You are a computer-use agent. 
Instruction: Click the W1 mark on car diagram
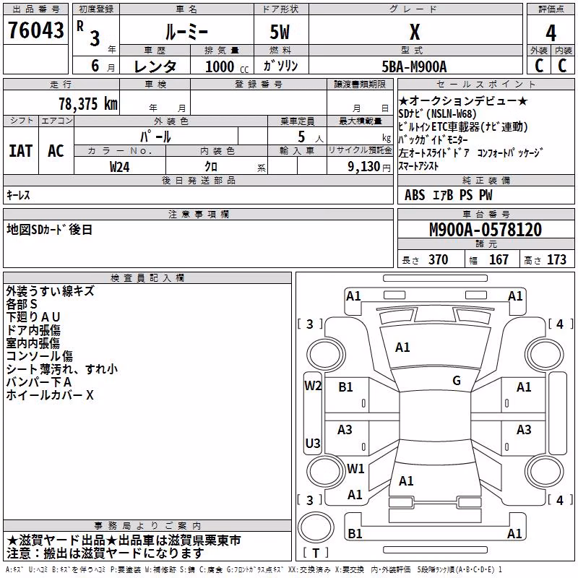coord(355,468)
